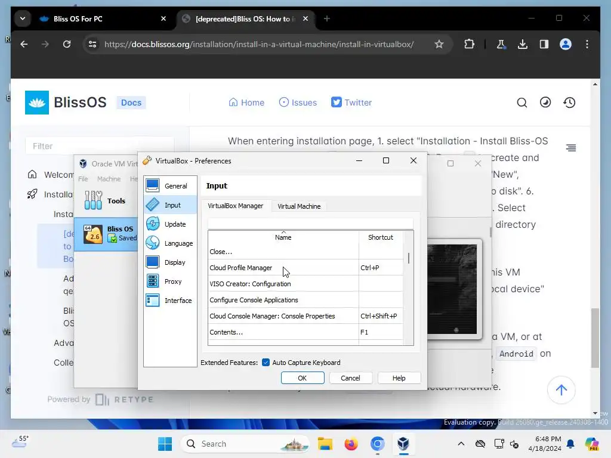Screen dimensions: 611x458
Task: Click the Ctrl+Shift+P shortcut cell
Action: pyautogui.click(x=381, y=316)
